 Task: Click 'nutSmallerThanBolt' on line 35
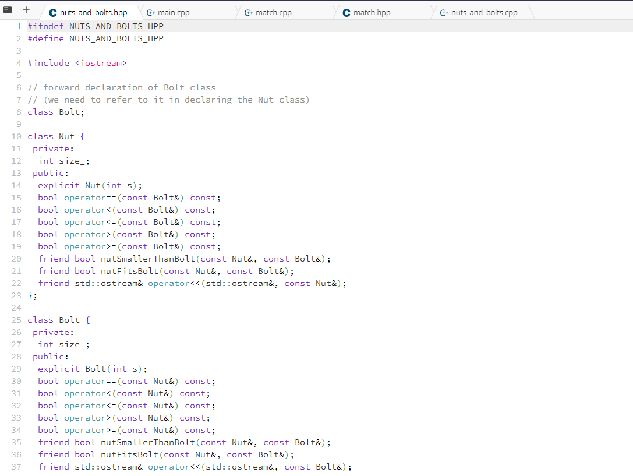pyautogui.click(x=148, y=442)
